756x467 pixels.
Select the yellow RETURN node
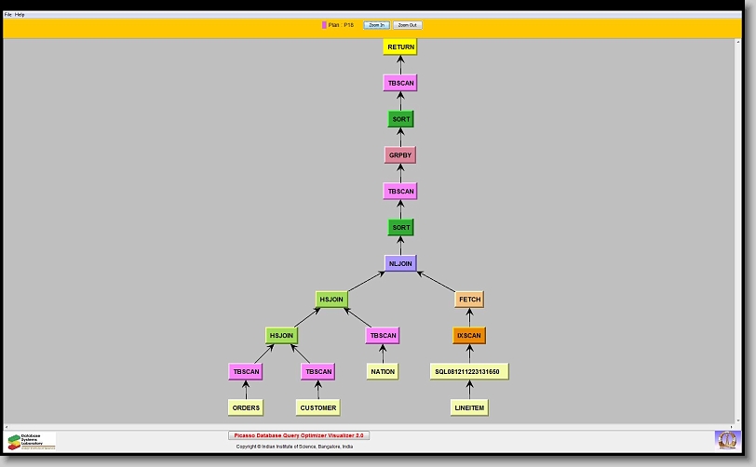(400, 47)
